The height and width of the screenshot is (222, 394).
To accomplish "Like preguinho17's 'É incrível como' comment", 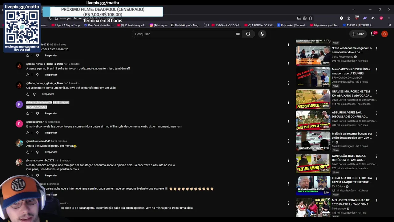I will tap(28, 133).
